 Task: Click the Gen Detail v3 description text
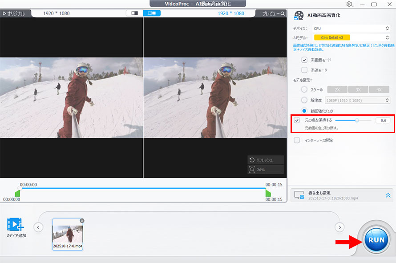pyautogui.click(x=343, y=48)
